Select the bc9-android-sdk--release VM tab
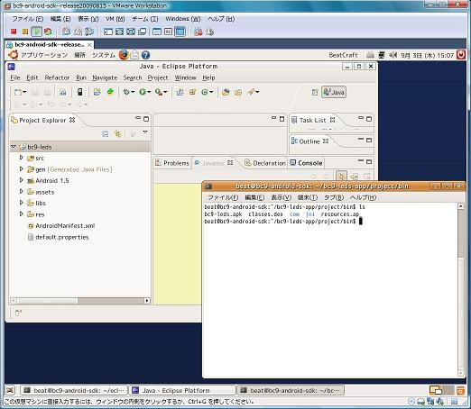 (x=50, y=45)
